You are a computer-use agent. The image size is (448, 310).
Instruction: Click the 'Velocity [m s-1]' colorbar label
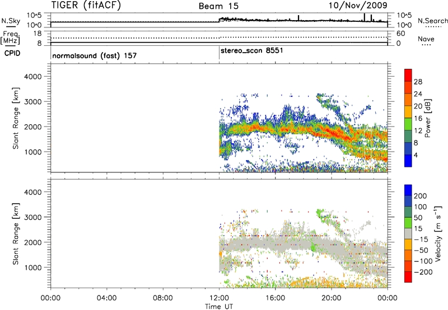click(x=437, y=233)
